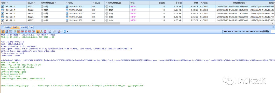Switch decoding to EBCDIC (EBC)
275x93 pixels.
tap(42, 31)
